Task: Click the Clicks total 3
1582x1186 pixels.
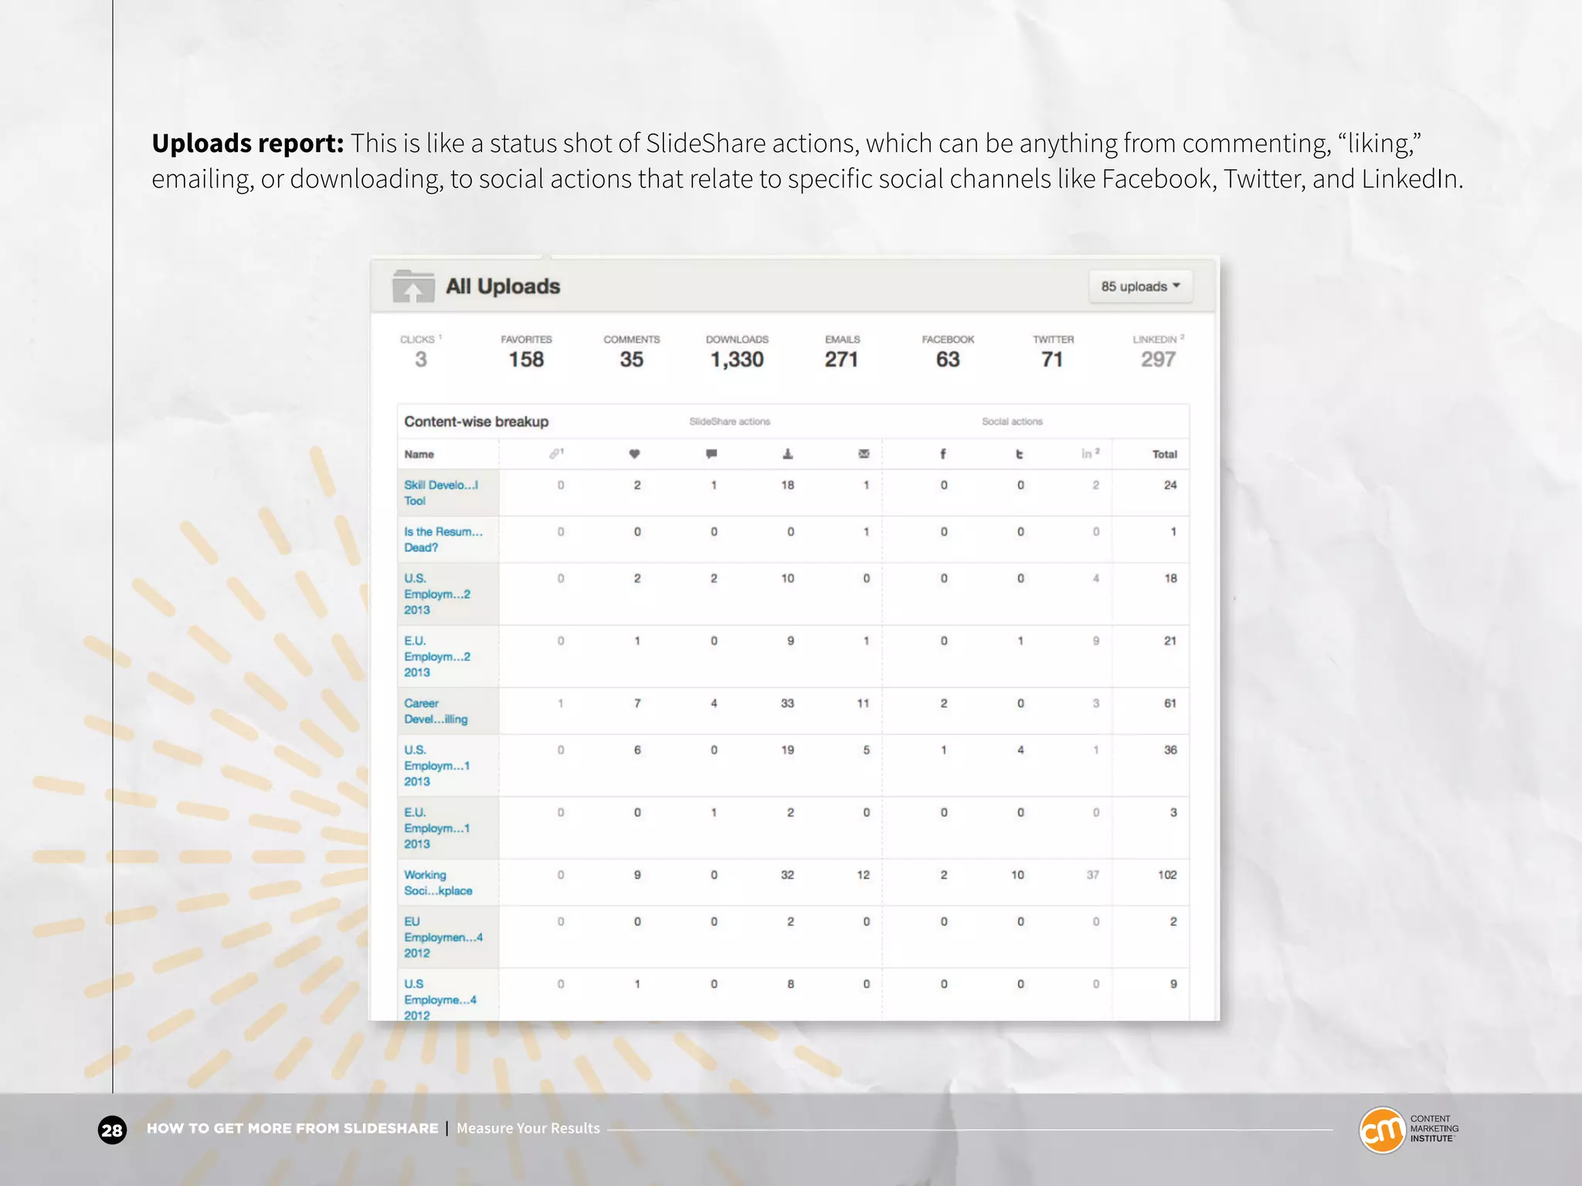Action: (x=421, y=359)
